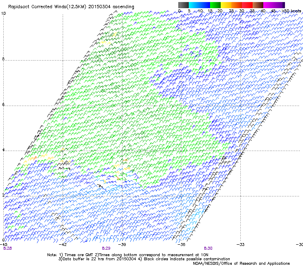The height and width of the screenshot is (266, 303).
Task: Click the magenta 40-45 knots legend swatch
Action: (x=269, y=5)
